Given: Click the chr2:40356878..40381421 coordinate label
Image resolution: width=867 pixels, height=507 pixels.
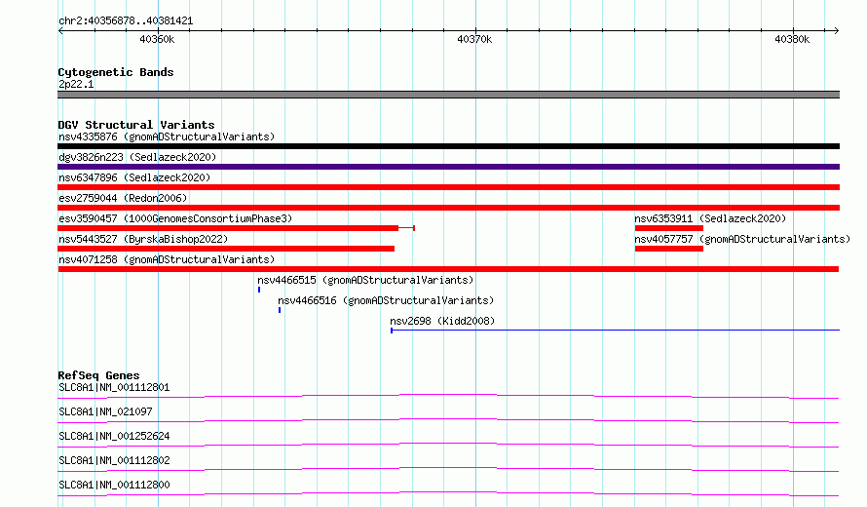Looking at the screenshot, I should pos(126,21).
